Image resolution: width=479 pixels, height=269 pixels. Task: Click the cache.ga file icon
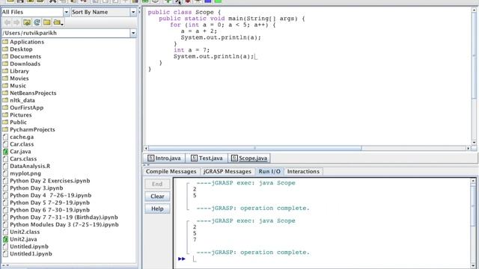(5, 137)
